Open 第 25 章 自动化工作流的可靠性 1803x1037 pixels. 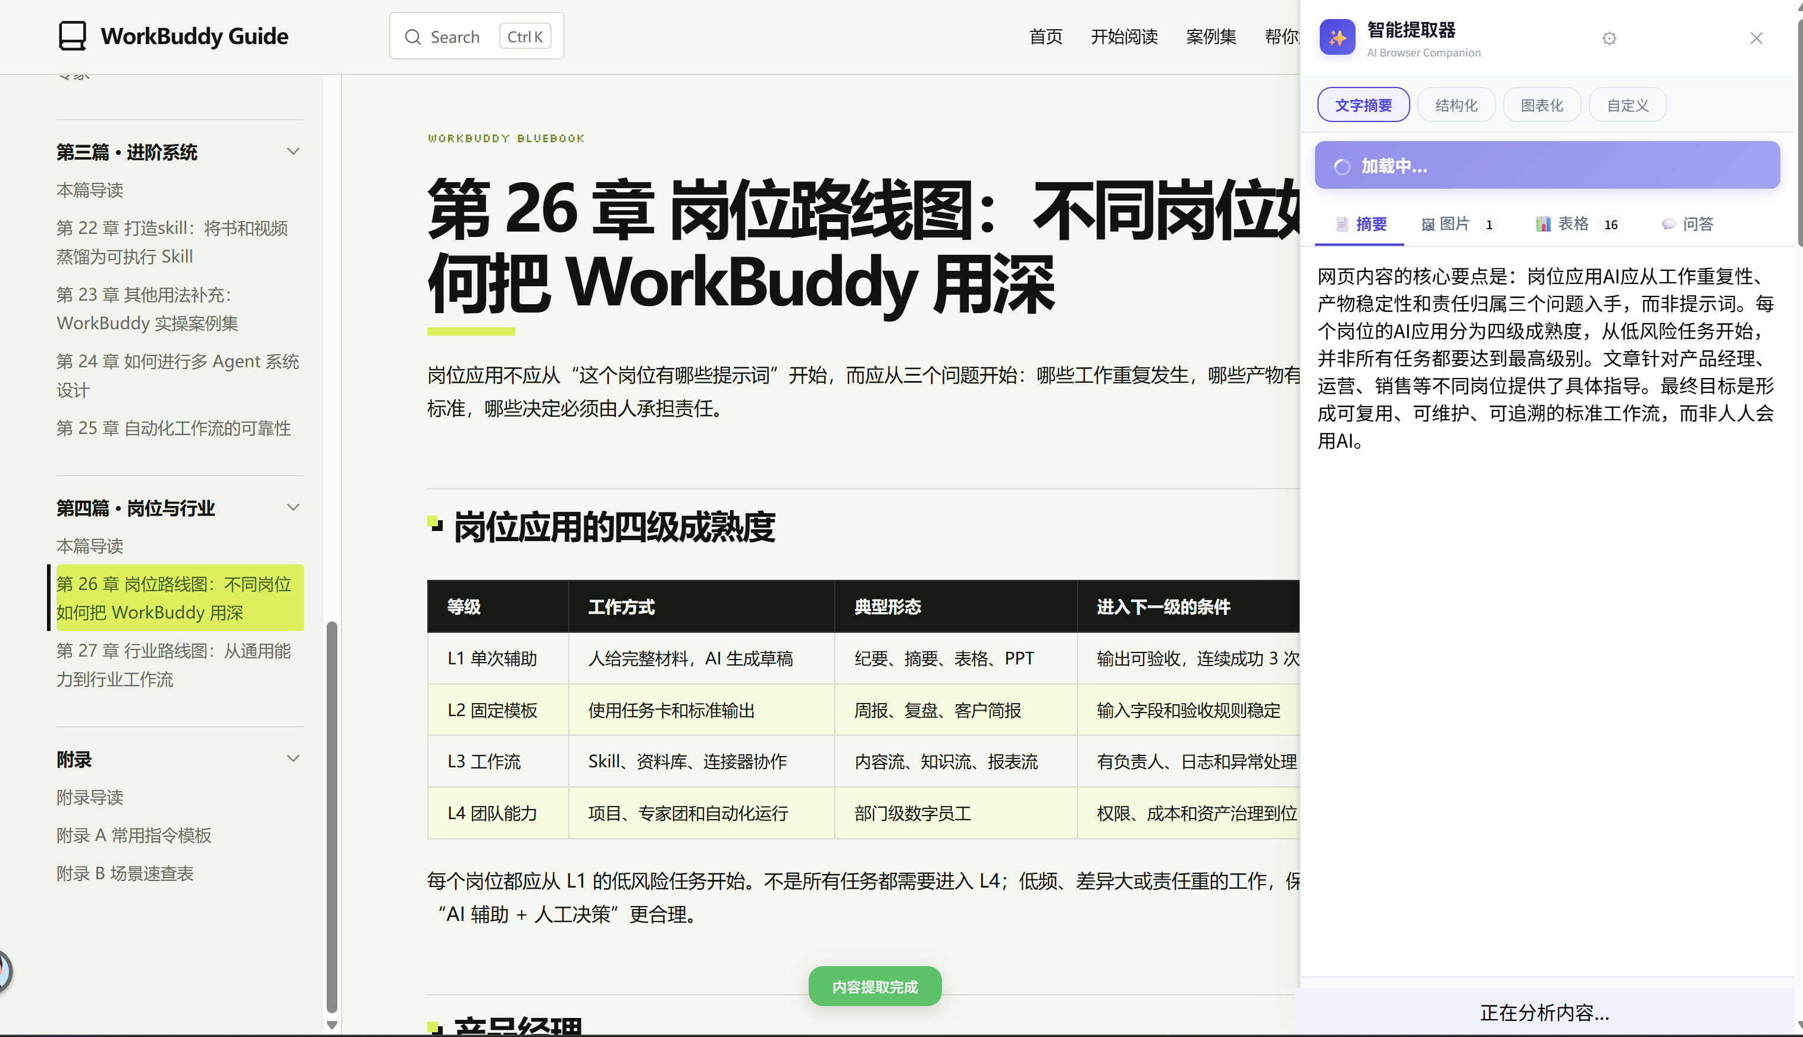[174, 428]
